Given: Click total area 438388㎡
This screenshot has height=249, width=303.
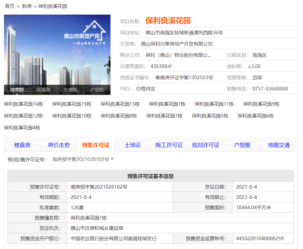Looking at the screenshot, I should coord(161,66).
